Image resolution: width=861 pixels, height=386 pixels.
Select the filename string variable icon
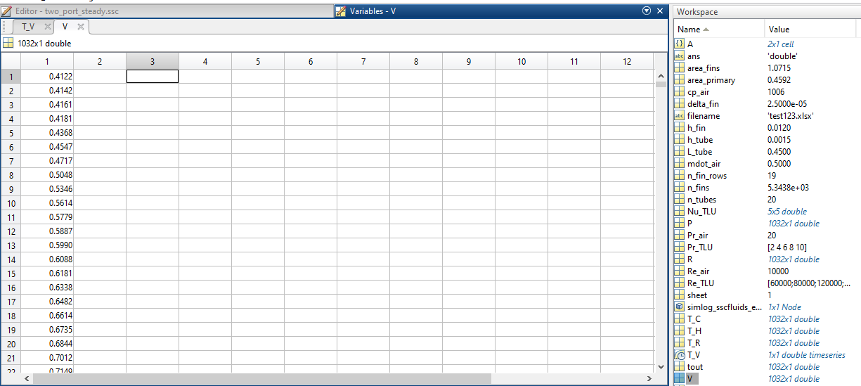pos(679,115)
